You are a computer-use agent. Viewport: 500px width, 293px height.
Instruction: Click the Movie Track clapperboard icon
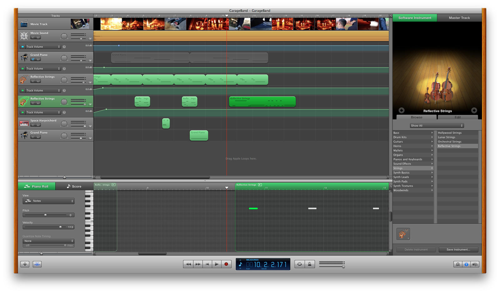point(24,24)
